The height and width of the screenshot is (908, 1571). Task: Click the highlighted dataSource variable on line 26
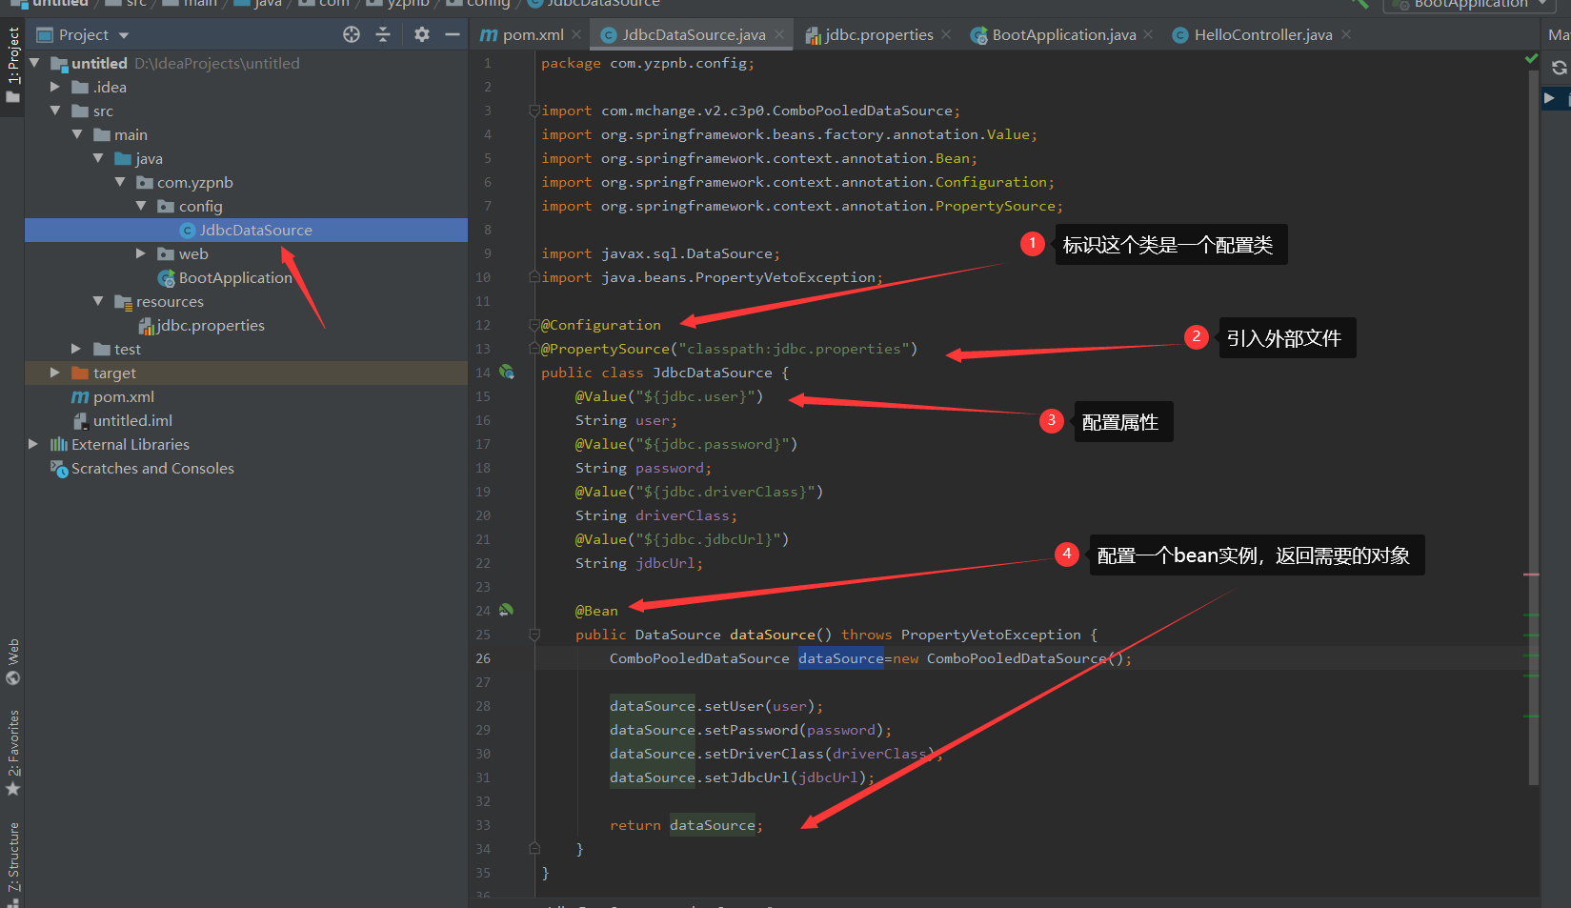841,658
